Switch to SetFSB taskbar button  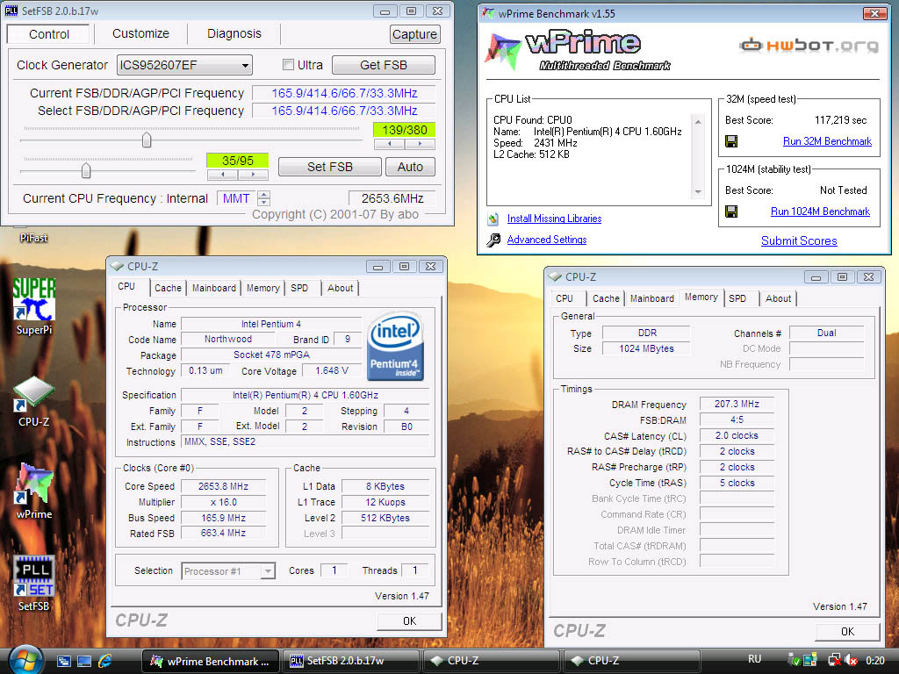(349, 661)
